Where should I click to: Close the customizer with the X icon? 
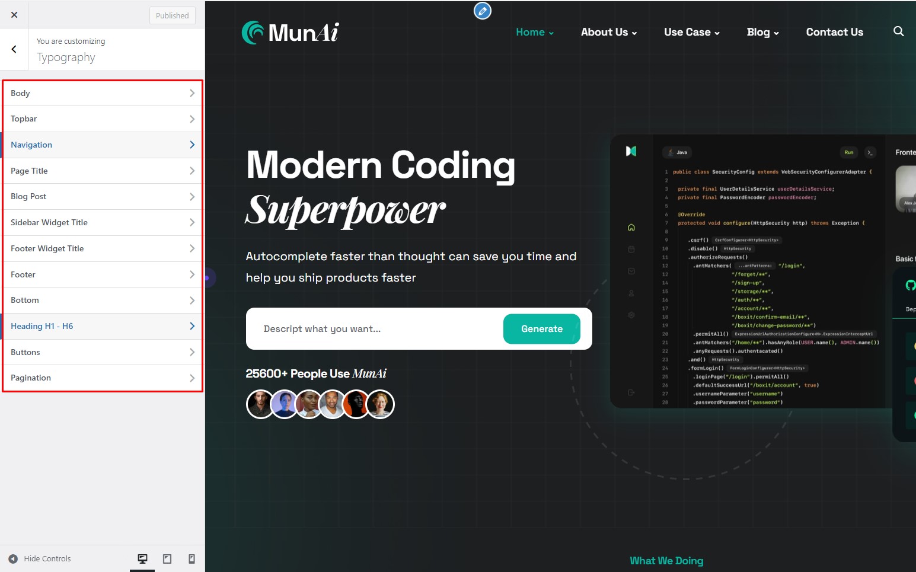(14, 15)
